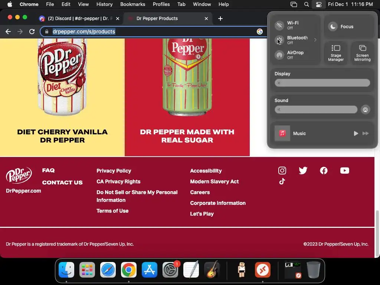Play music in Control Center
This screenshot has height=285, width=380.
tap(356, 133)
